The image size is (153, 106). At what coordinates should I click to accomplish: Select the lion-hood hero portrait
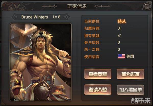[x=41, y=62]
